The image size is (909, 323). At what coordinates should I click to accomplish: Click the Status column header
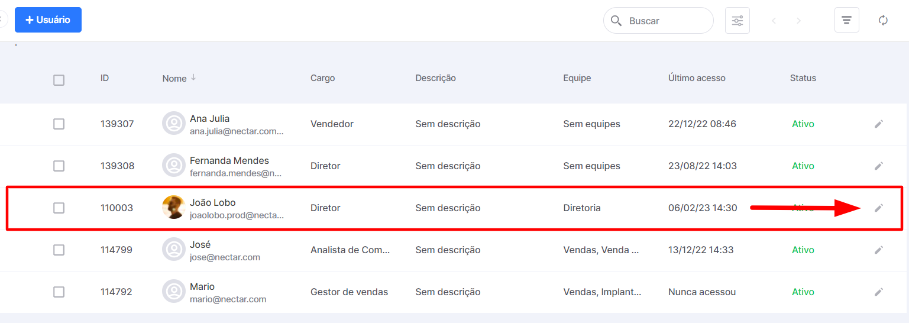point(803,78)
